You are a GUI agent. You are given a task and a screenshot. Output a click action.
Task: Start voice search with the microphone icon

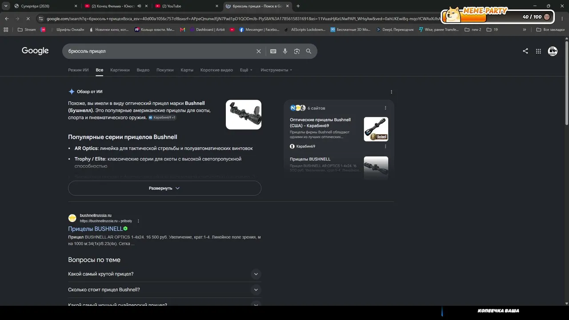coord(285,51)
